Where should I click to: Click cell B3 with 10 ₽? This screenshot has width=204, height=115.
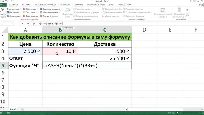[60, 51]
